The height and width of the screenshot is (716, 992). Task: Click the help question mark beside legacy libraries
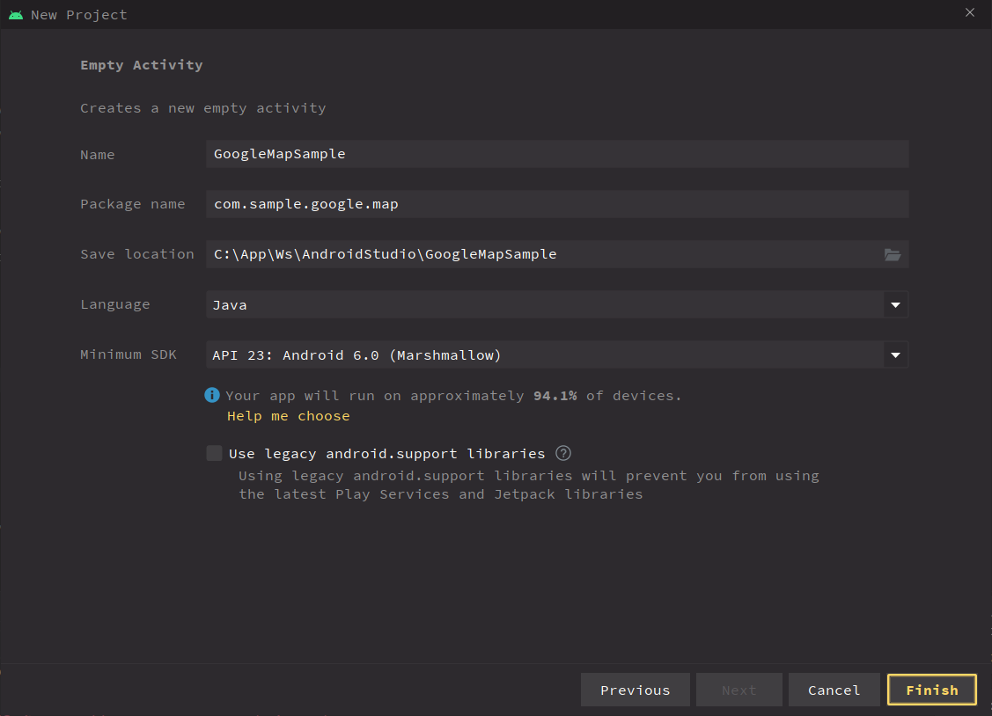point(563,453)
